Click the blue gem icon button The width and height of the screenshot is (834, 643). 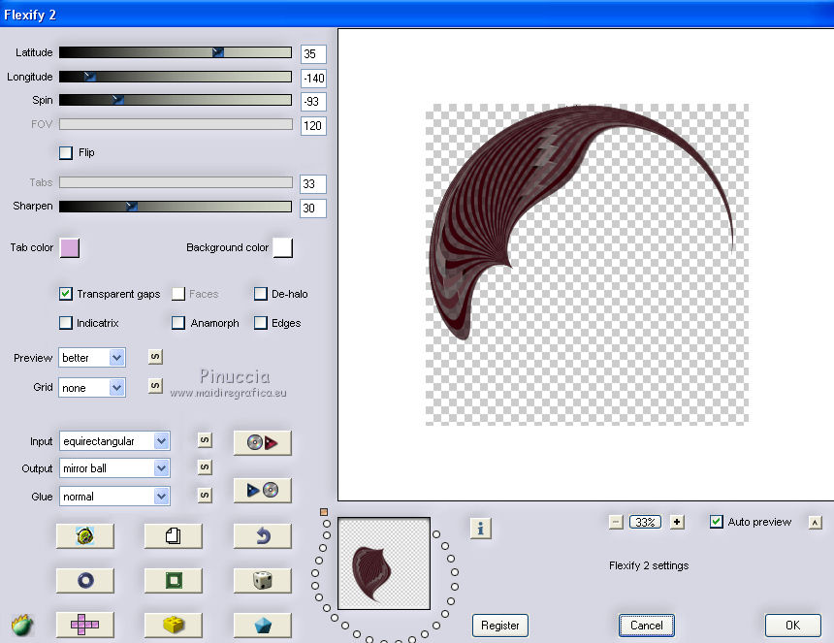262,625
